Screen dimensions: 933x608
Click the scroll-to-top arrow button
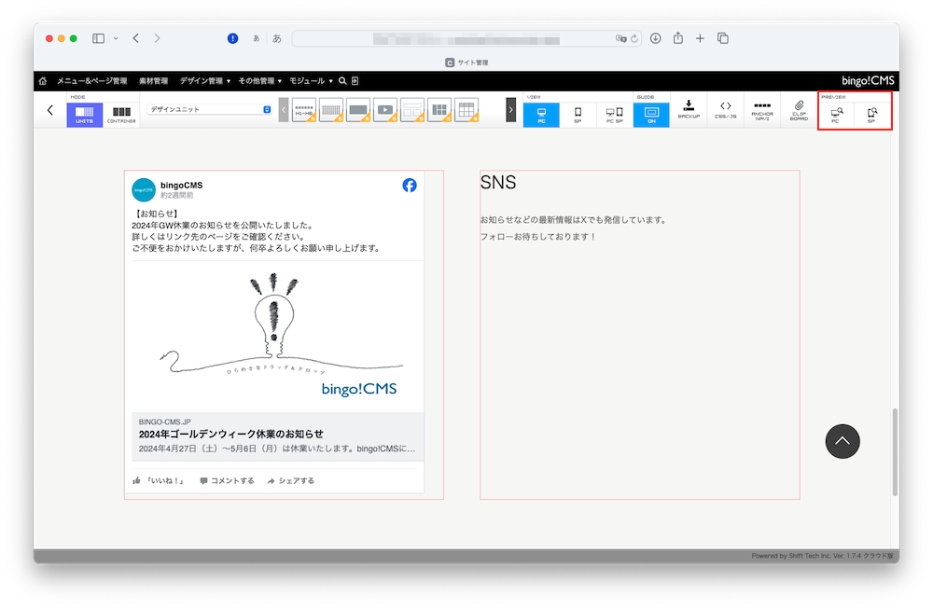842,441
